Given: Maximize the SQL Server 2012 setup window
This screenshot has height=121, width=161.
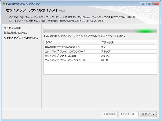Looking at the screenshot, I should click(x=149, y=4).
